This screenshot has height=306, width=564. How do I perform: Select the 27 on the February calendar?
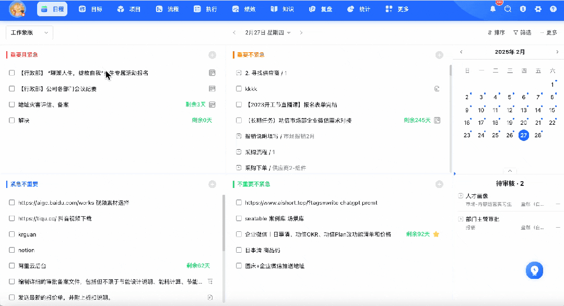pos(523,135)
